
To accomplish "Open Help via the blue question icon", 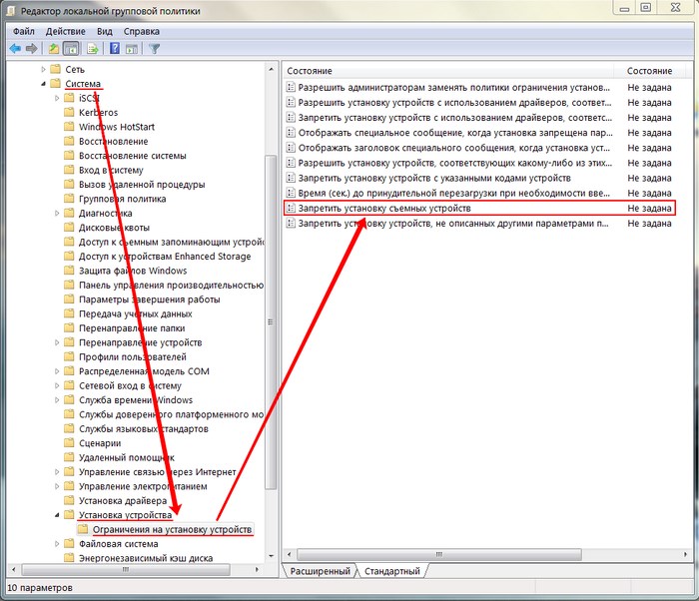I will [x=115, y=48].
